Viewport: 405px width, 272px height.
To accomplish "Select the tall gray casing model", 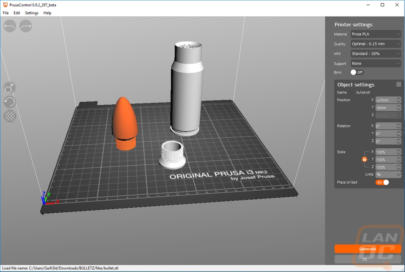I will pyautogui.click(x=187, y=88).
